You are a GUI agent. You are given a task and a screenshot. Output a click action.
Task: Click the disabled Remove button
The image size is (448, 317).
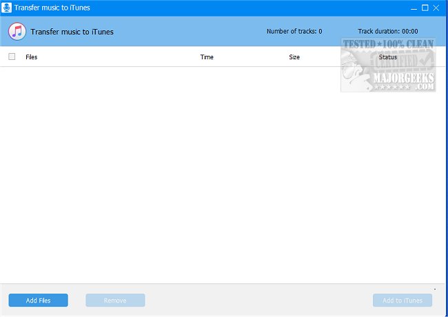coord(115,300)
